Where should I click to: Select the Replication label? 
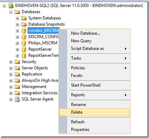(x=32, y=74)
